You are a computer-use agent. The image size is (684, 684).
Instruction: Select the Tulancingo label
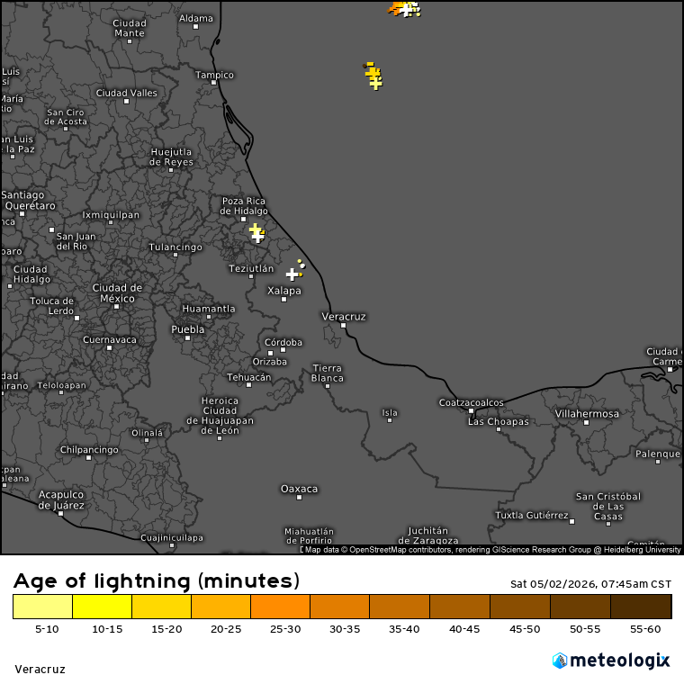[x=175, y=247]
